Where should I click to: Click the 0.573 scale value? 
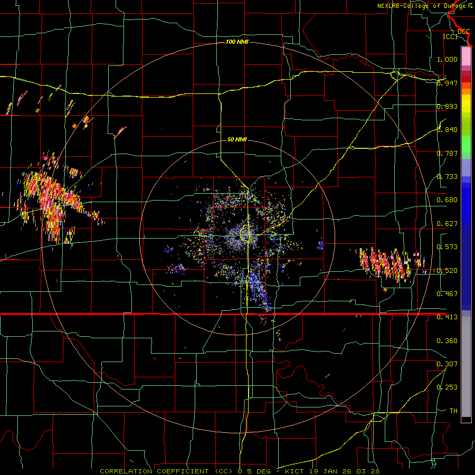point(447,247)
